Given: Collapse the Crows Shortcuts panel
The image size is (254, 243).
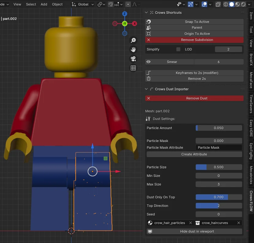Looking at the screenshot, I should pyautogui.click(x=147, y=13).
